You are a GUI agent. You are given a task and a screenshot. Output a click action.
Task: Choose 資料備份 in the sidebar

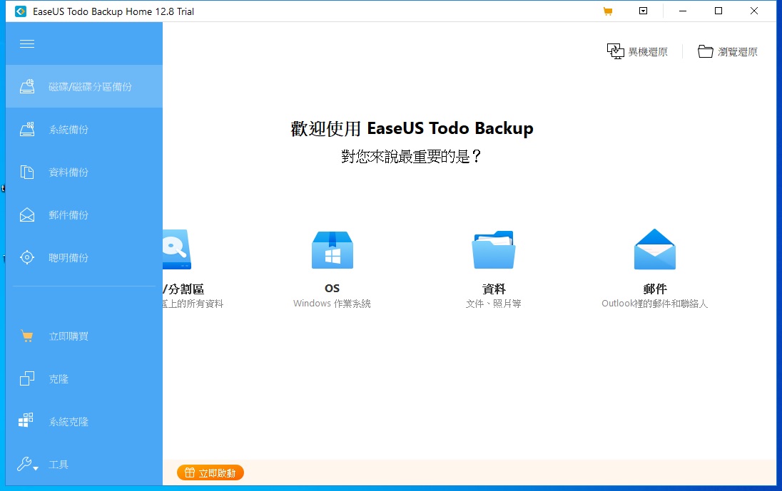(x=68, y=172)
